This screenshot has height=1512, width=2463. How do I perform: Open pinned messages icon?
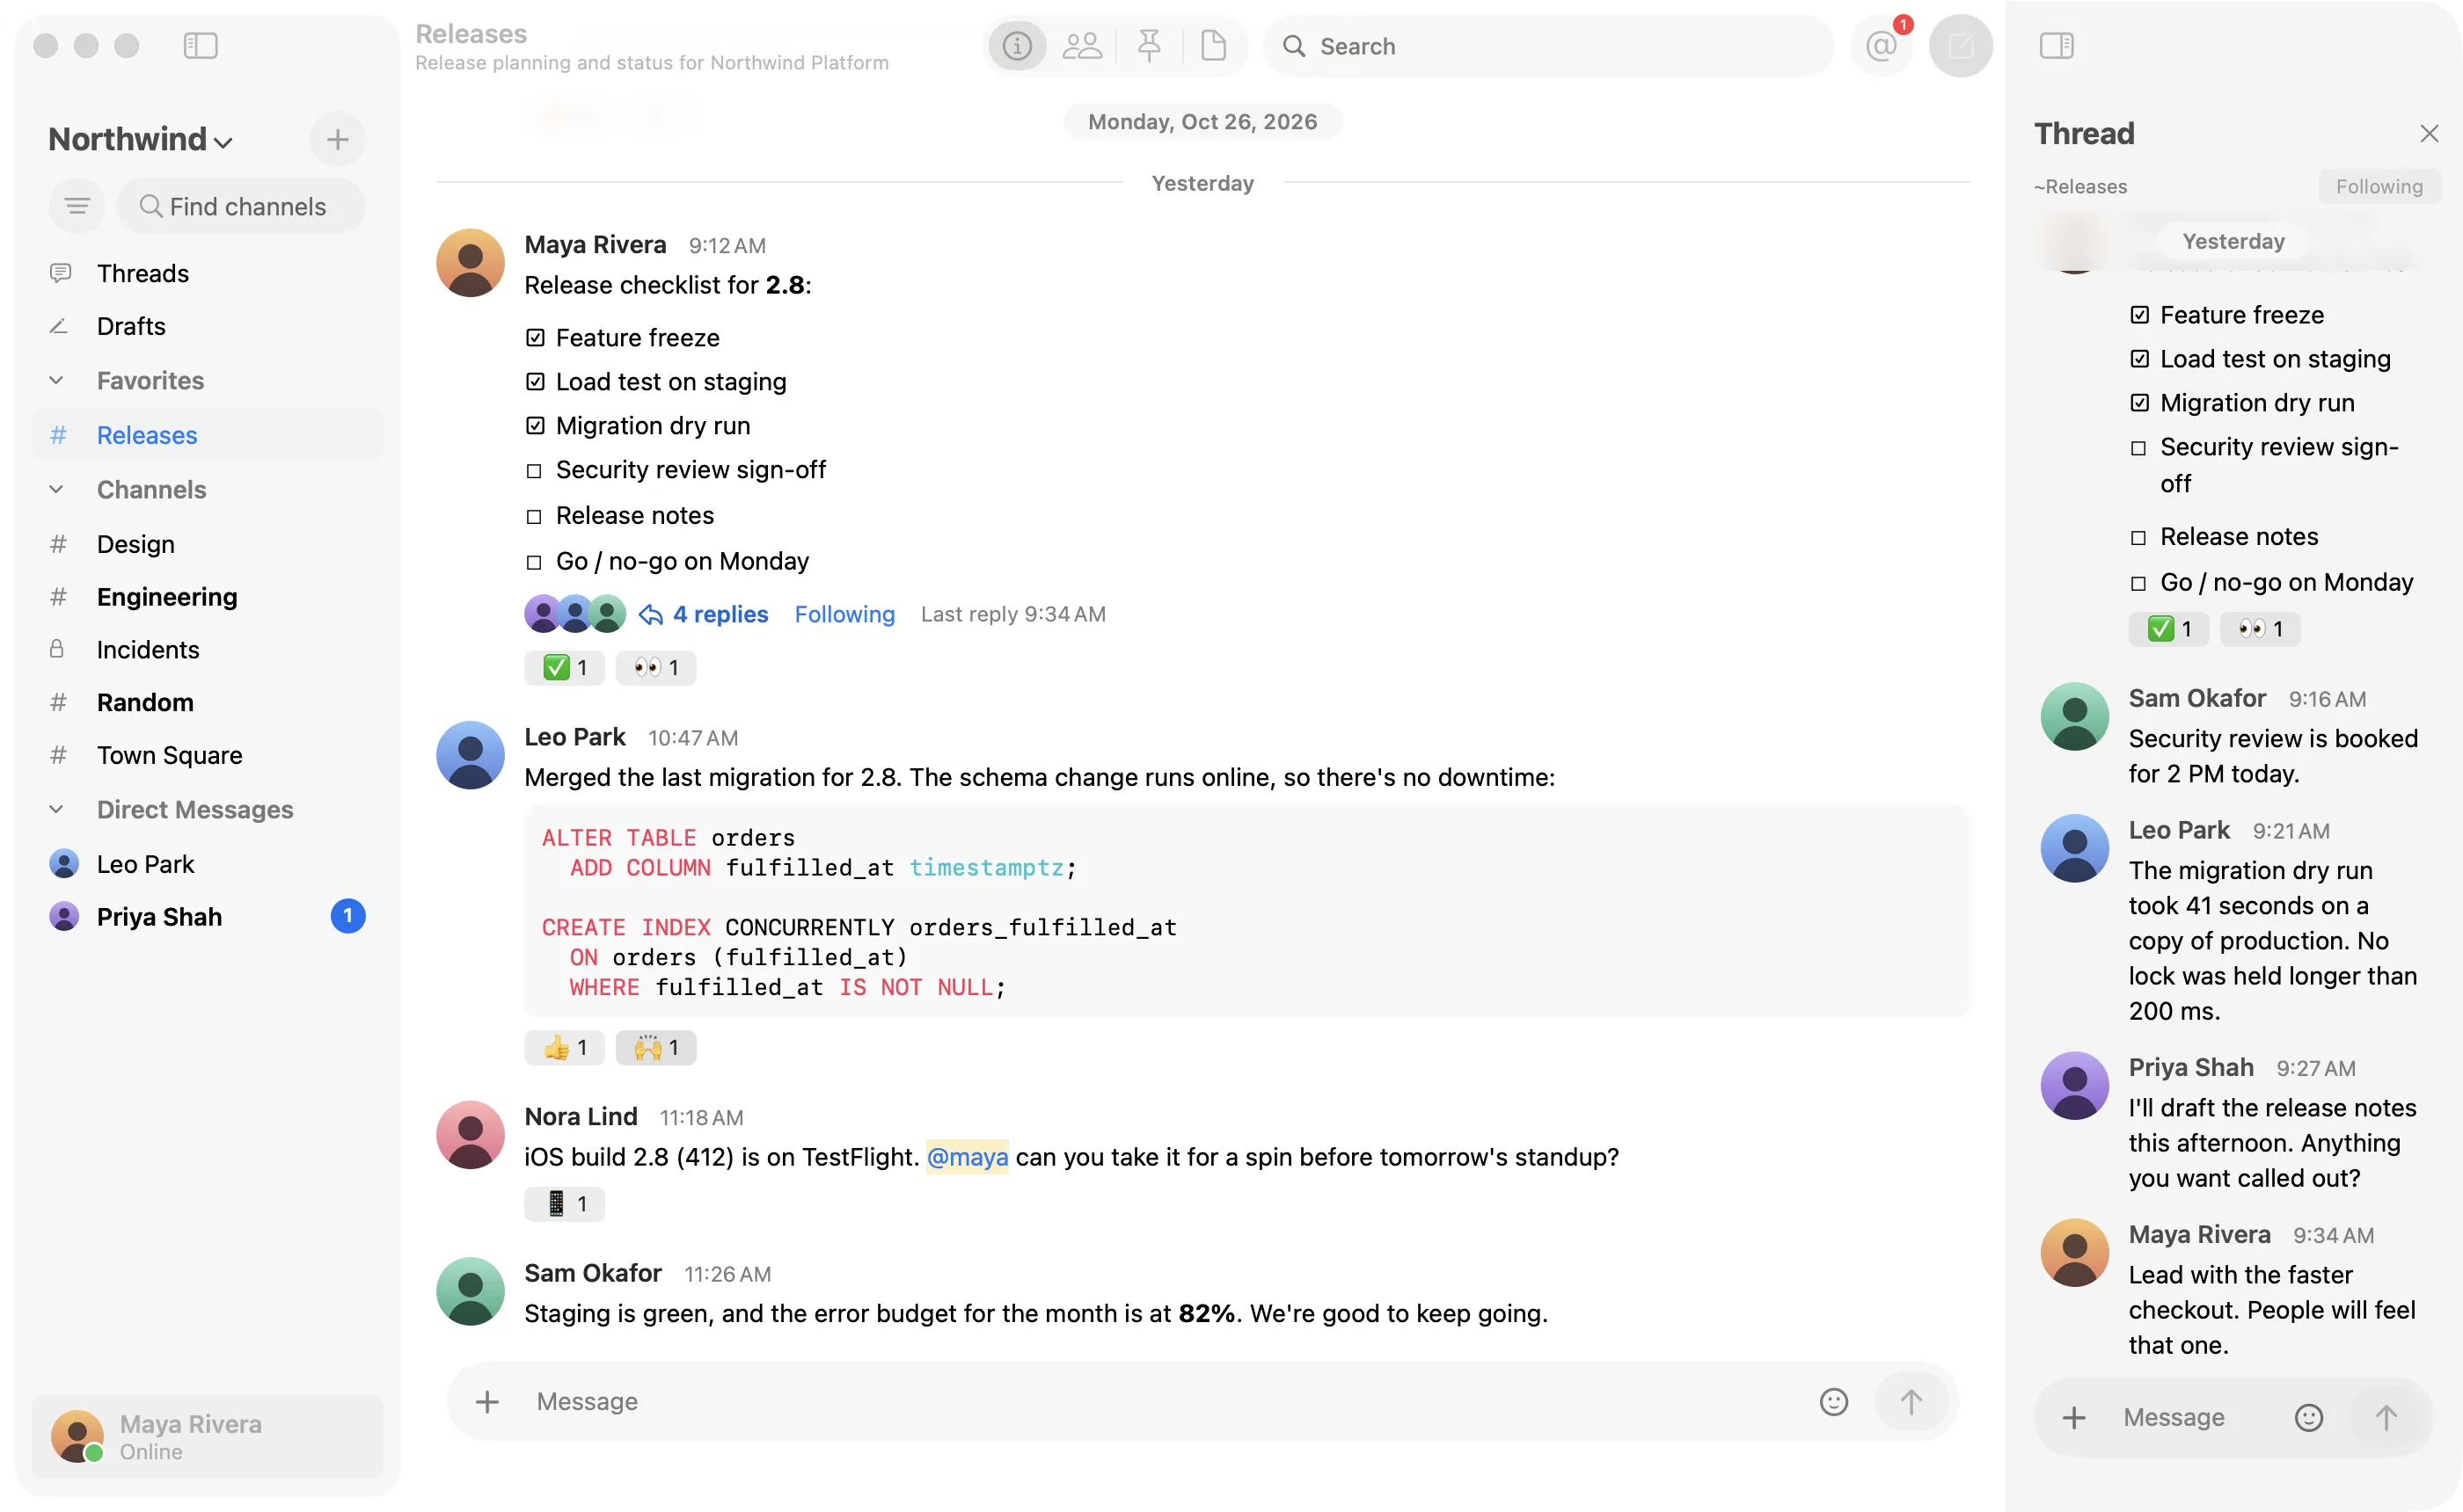pos(1149,46)
